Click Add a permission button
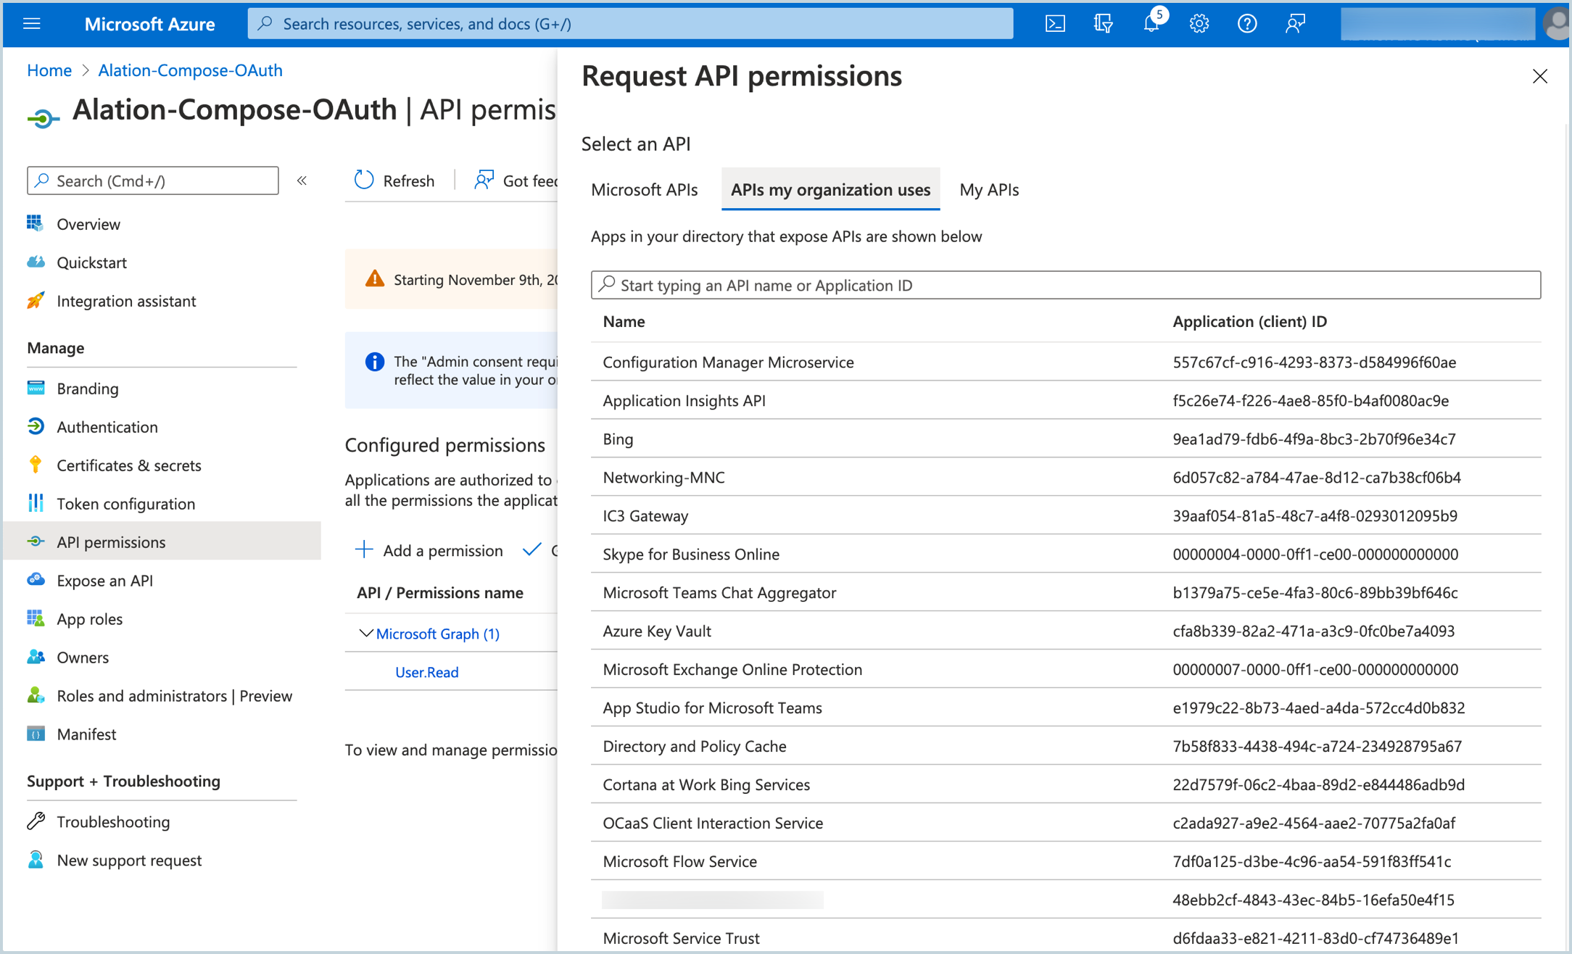 [429, 550]
